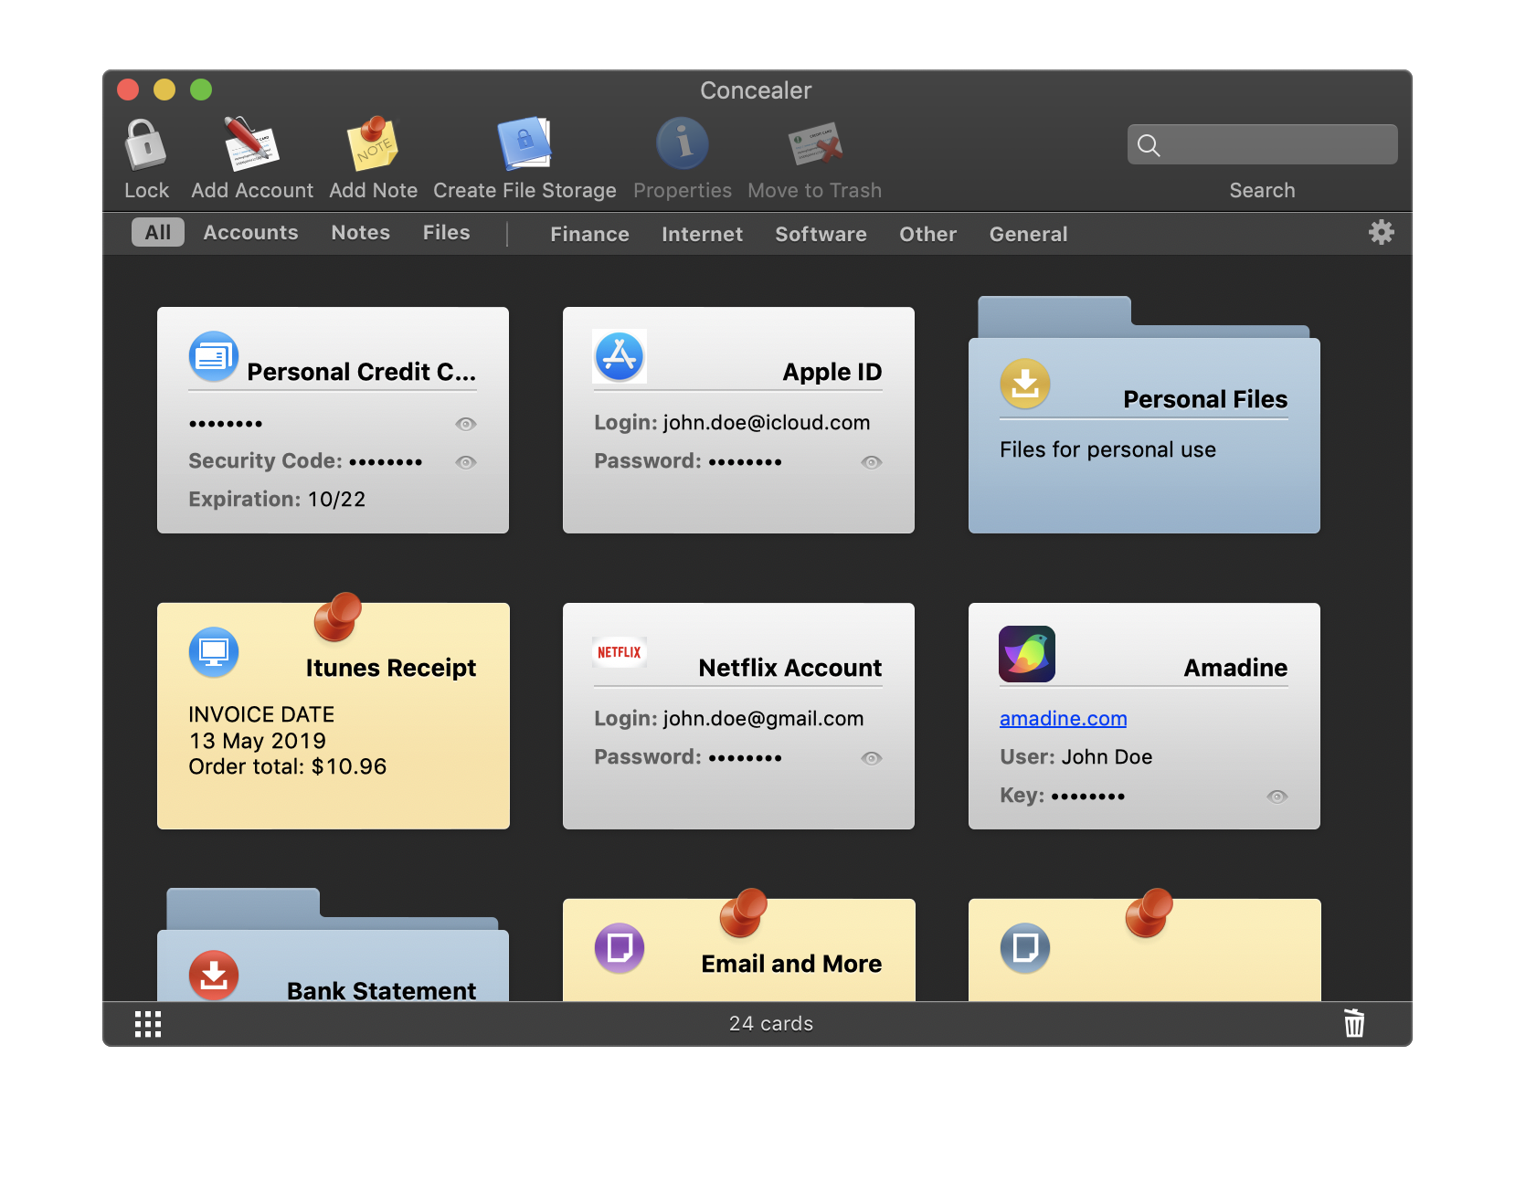
Task: Click the Netflix logo icon
Action: click(x=620, y=652)
